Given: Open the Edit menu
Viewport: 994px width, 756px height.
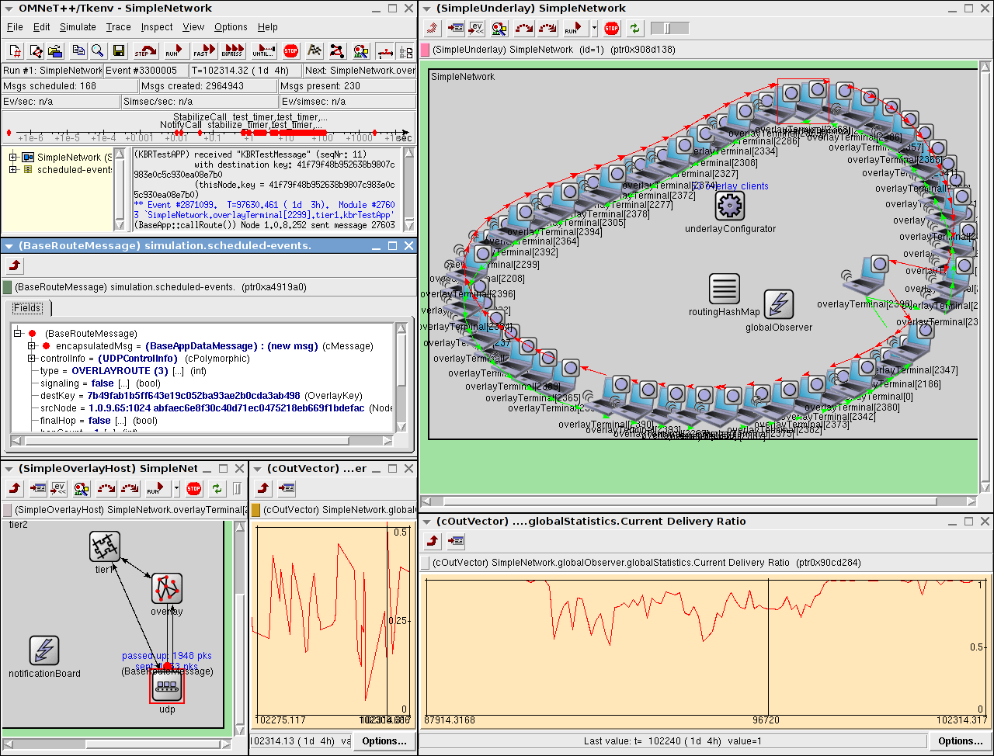Looking at the screenshot, I should tap(41, 27).
